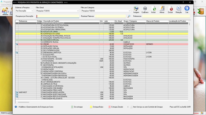The image size is (206, 115).
Task: Select the FLORAIS DE BACH row
Action: click(102, 63)
